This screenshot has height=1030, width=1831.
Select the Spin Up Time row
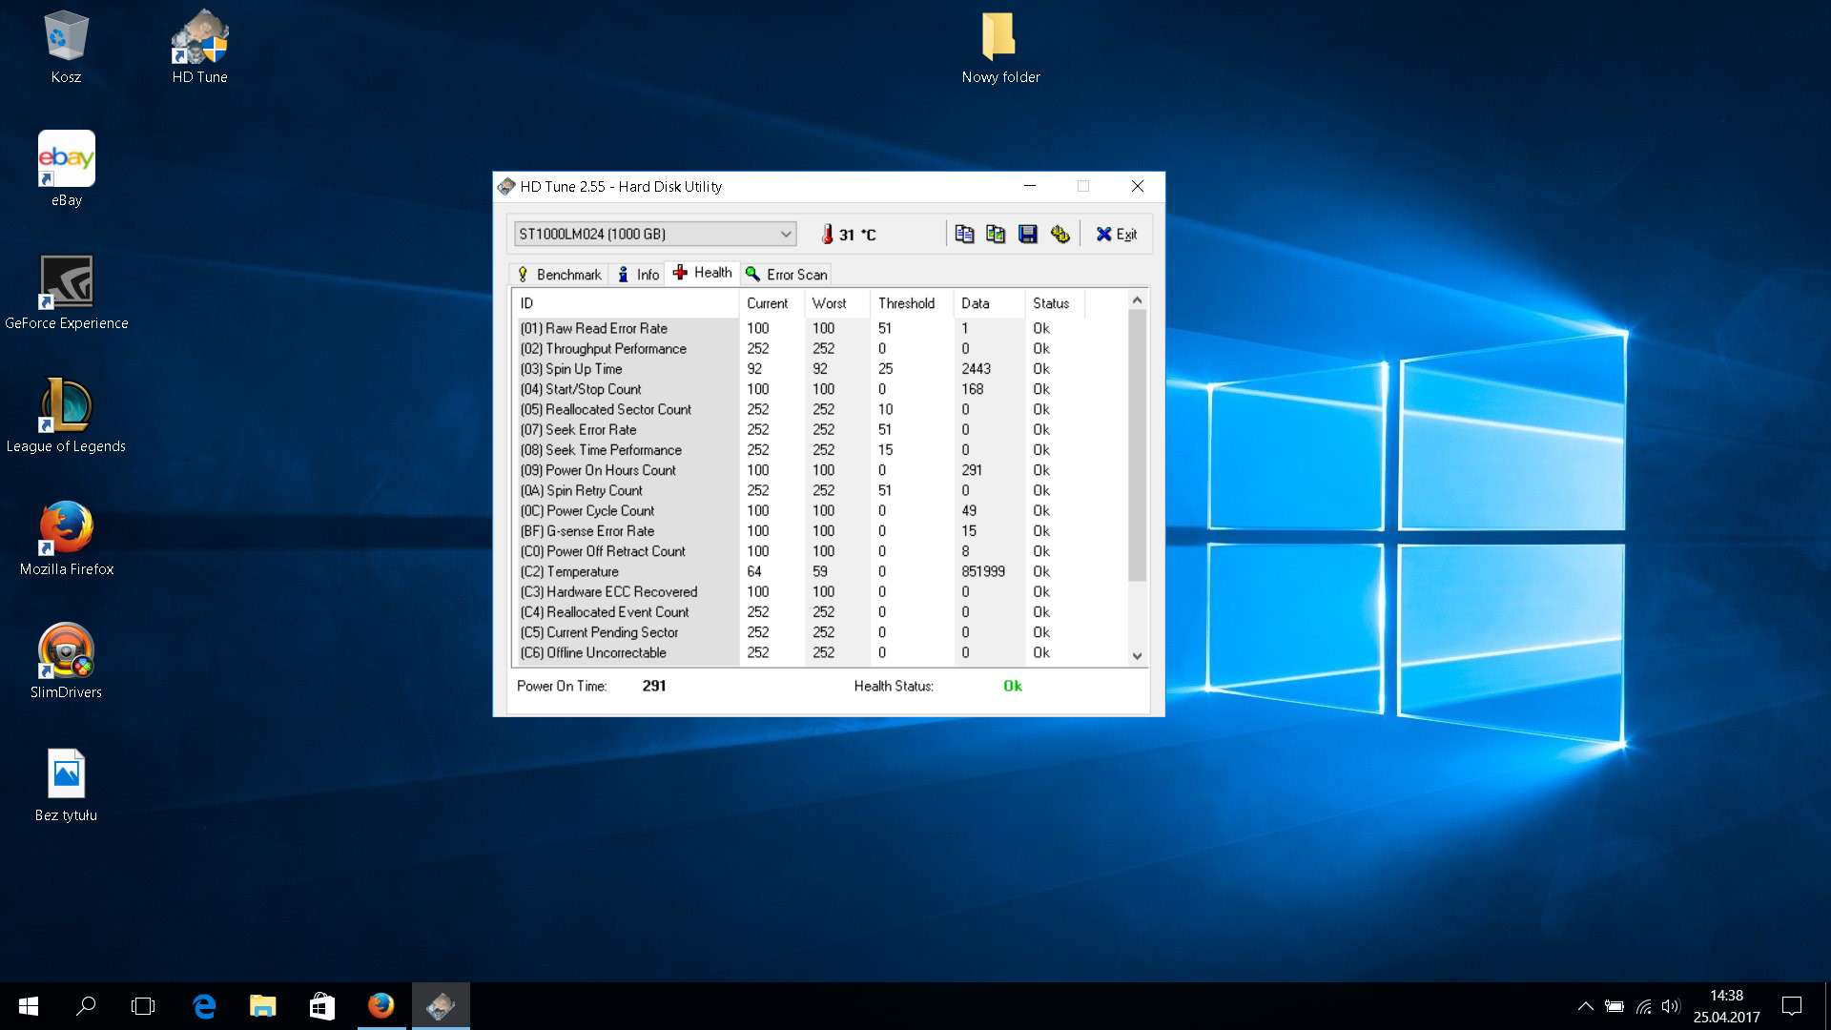[820, 369]
